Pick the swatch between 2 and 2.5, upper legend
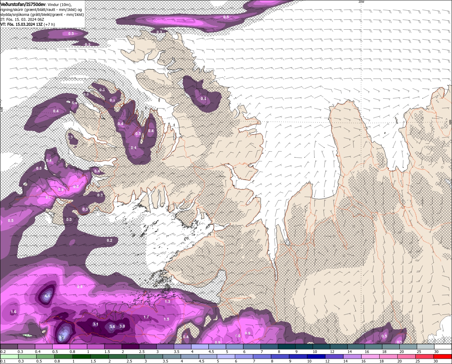Viewport: 452px width, 364px height. point(130,347)
